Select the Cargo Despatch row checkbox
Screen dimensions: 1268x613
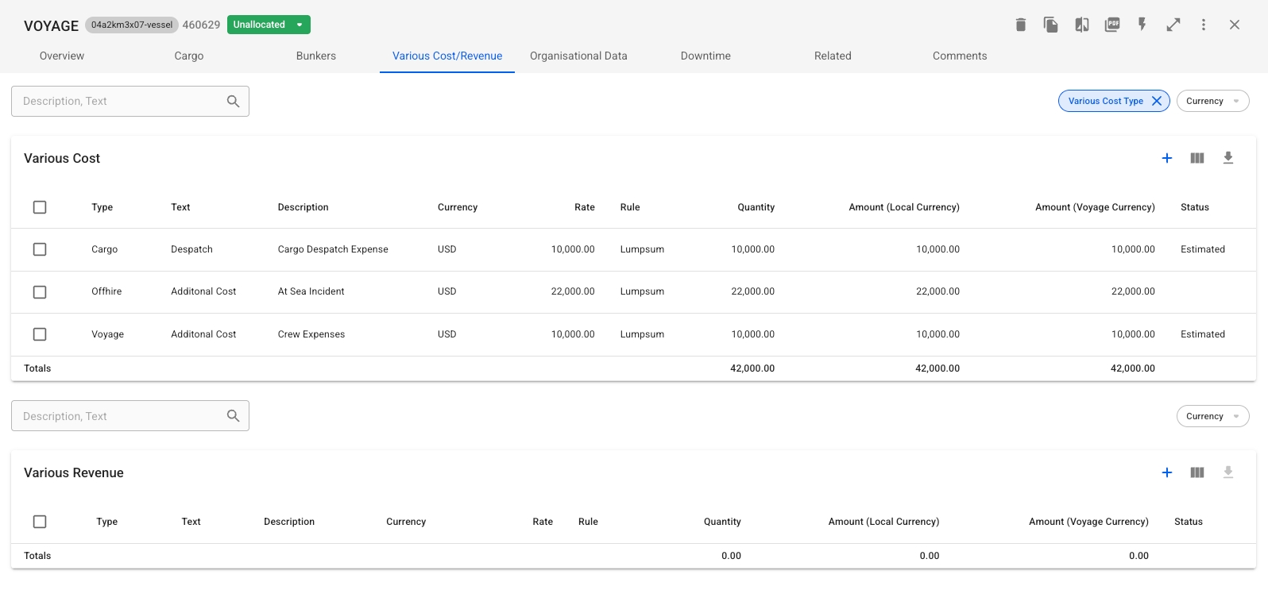tap(40, 249)
